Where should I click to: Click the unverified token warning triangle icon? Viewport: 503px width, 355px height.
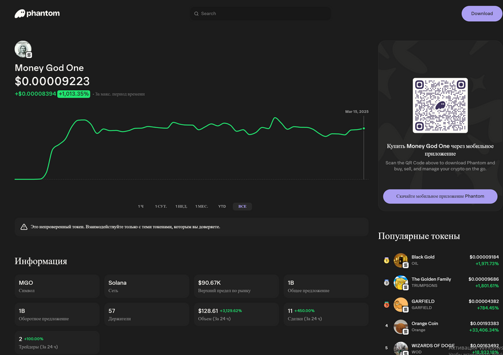[x=24, y=227]
